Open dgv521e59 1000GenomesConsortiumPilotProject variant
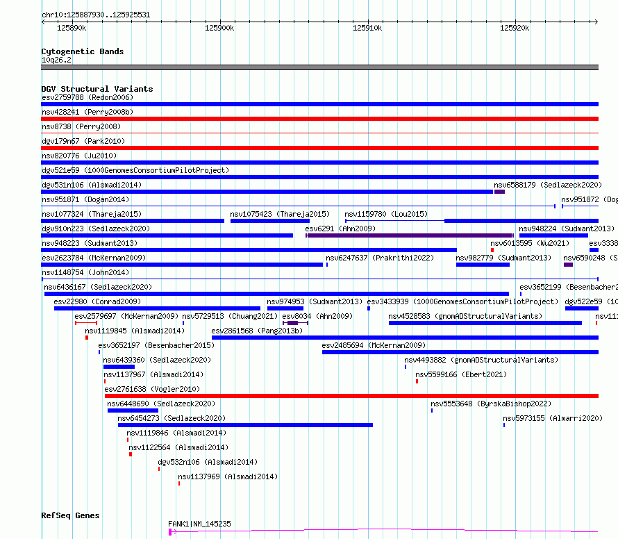This screenshot has height=539, width=618. coord(135,170)
